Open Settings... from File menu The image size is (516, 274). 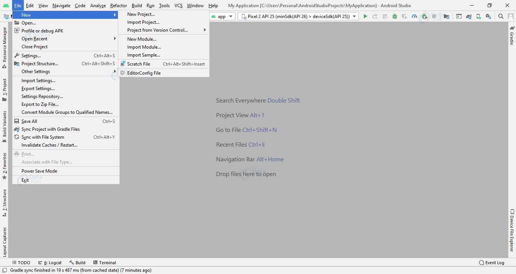(66, 56)
